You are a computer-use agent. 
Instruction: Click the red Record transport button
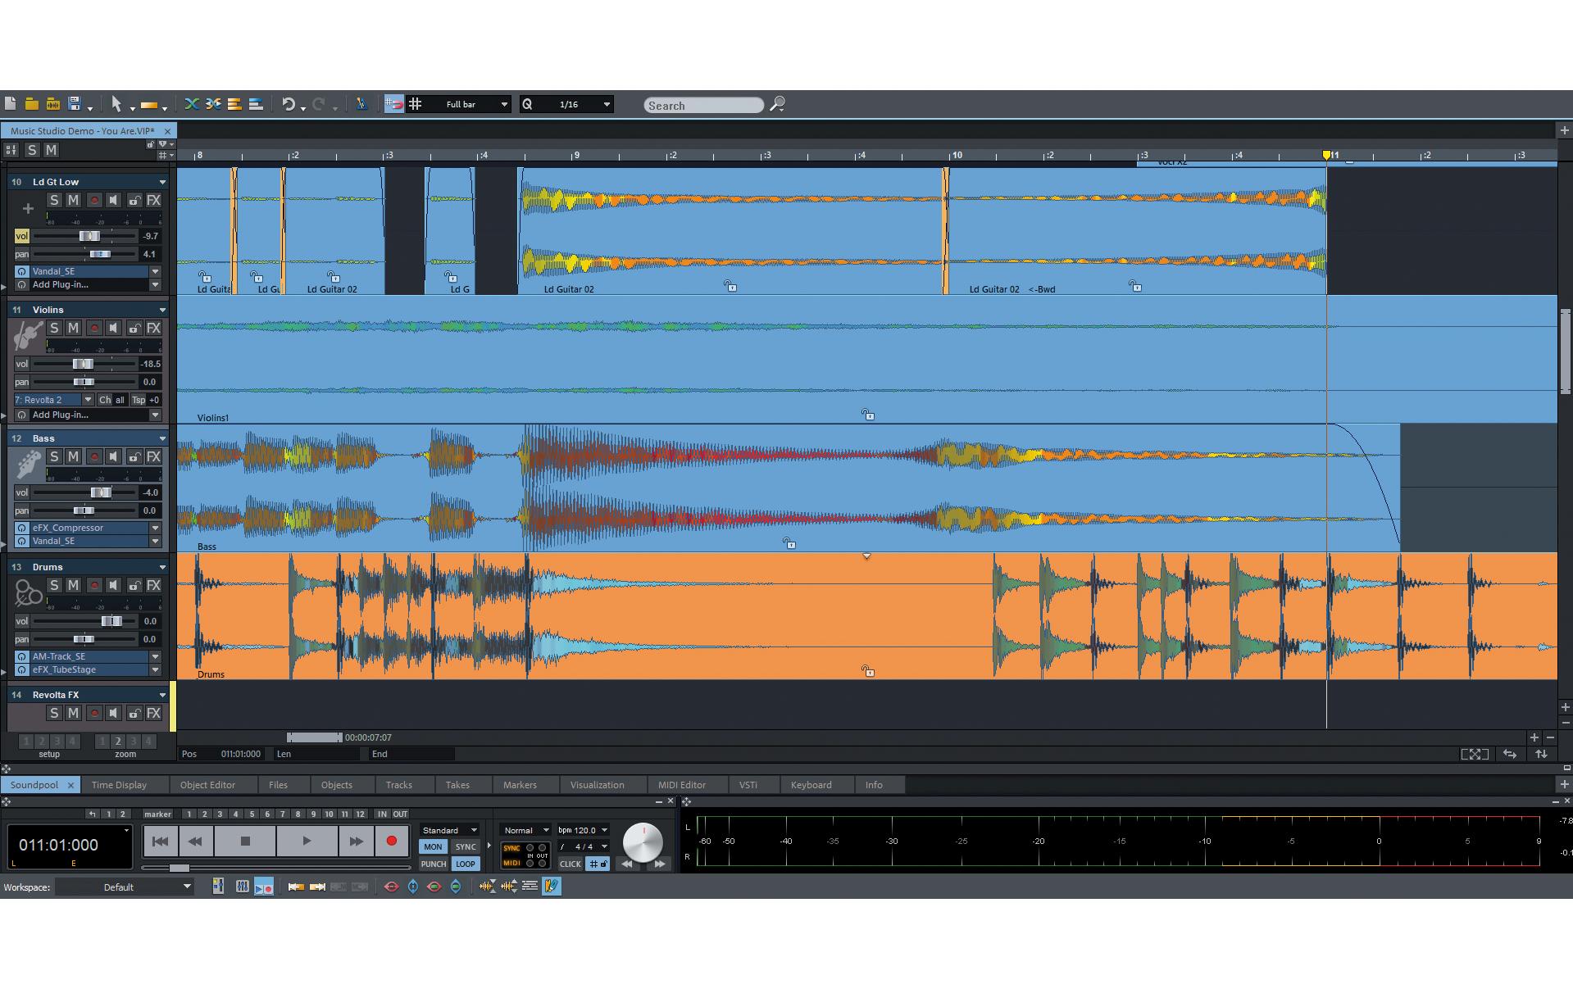coord(392,841)
